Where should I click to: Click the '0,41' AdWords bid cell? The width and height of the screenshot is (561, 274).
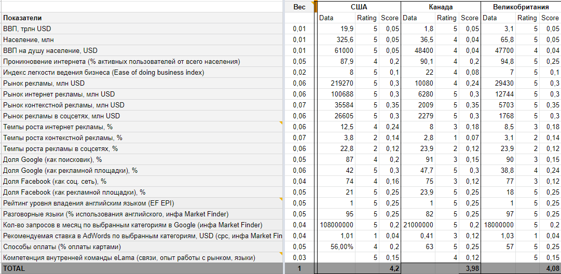point(418,236)
